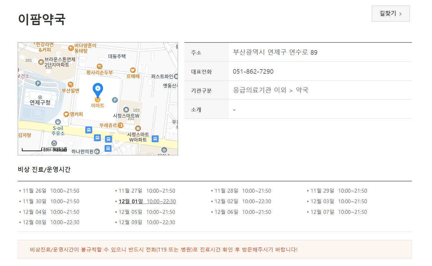Click the map scale bar indicator
432x266 pixels.
click(32, 150)
